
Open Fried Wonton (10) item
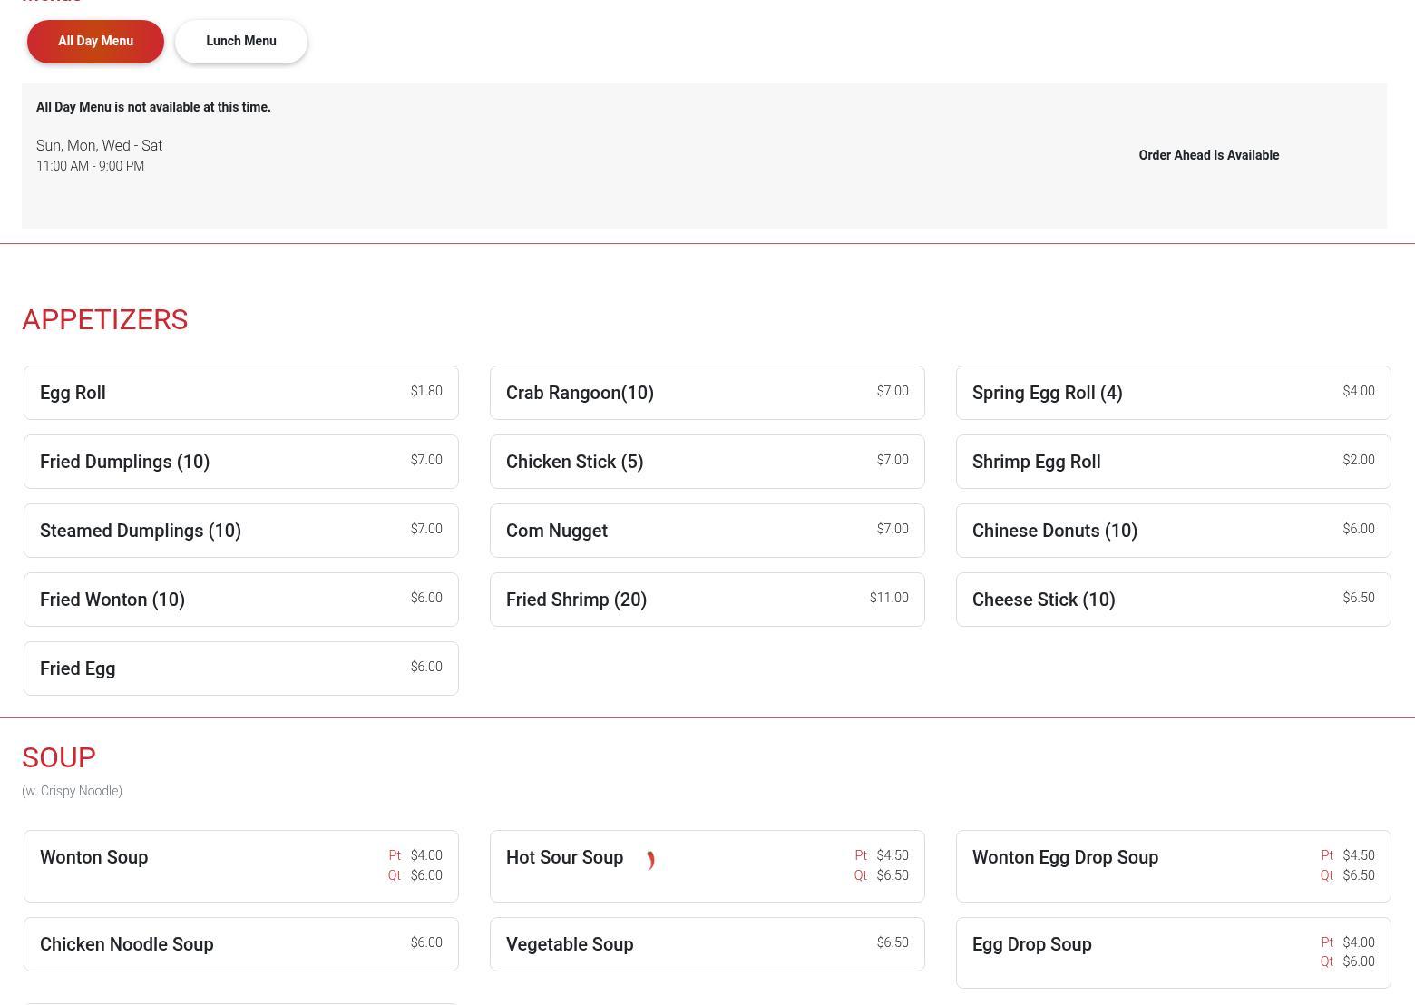(x=240, y=600)
